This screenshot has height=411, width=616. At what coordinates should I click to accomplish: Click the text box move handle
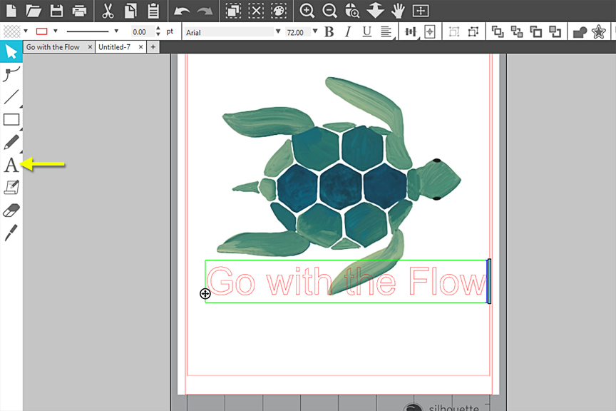(x=205, y=293)
